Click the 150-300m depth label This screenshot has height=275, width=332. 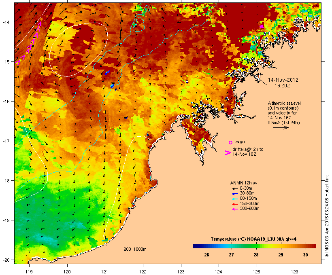[x=250, y=204]
